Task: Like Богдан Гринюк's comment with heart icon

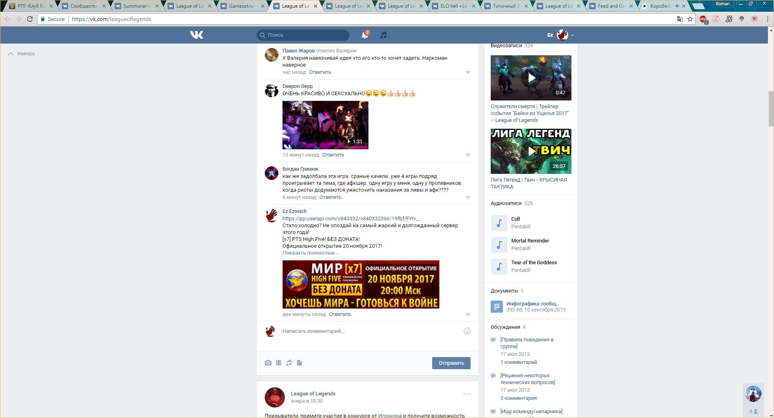Action: tap(468, 198)
